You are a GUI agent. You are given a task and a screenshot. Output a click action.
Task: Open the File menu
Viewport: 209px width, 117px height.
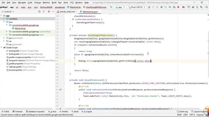click(3, 3)
